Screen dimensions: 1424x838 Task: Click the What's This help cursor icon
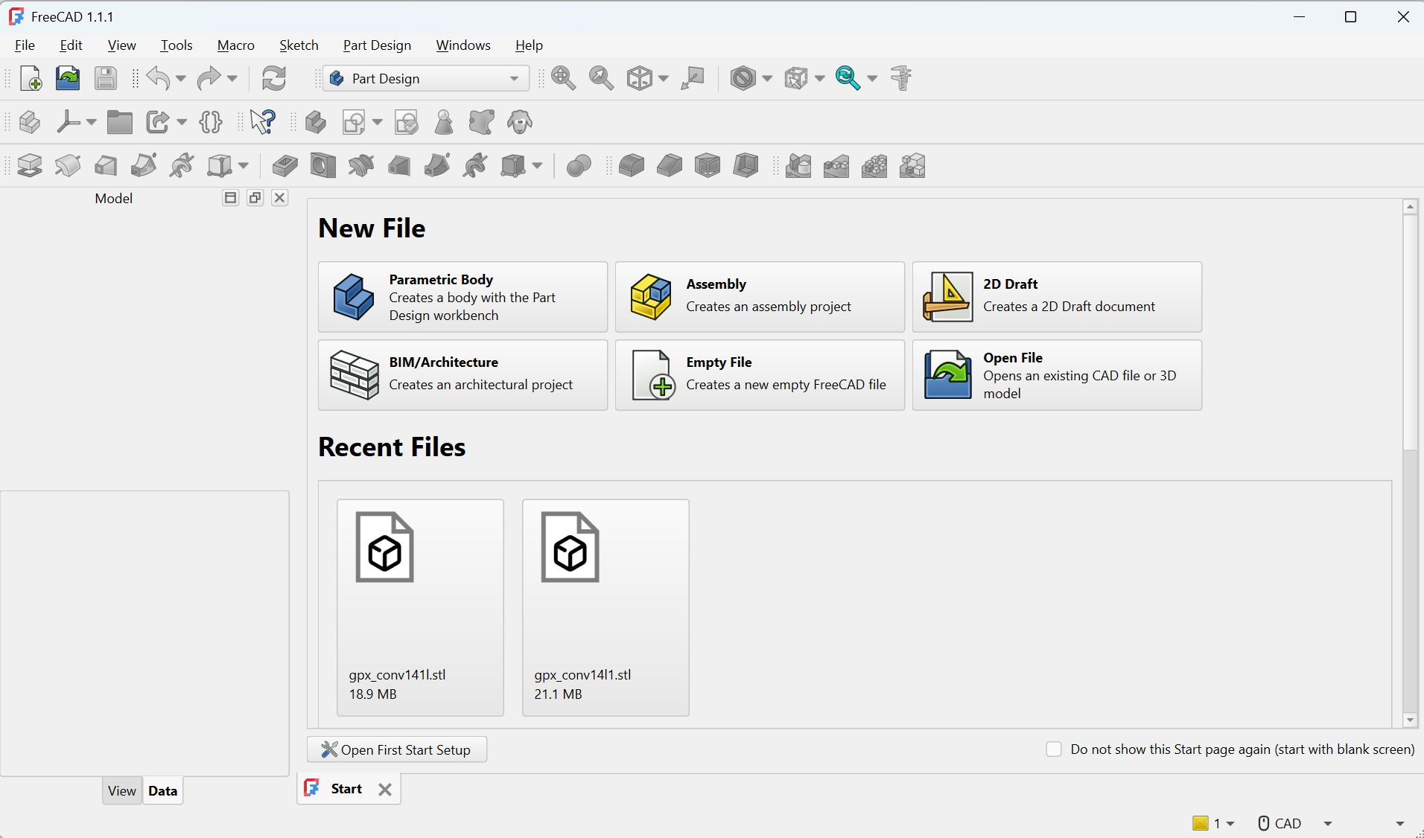[x=263, y=122]
